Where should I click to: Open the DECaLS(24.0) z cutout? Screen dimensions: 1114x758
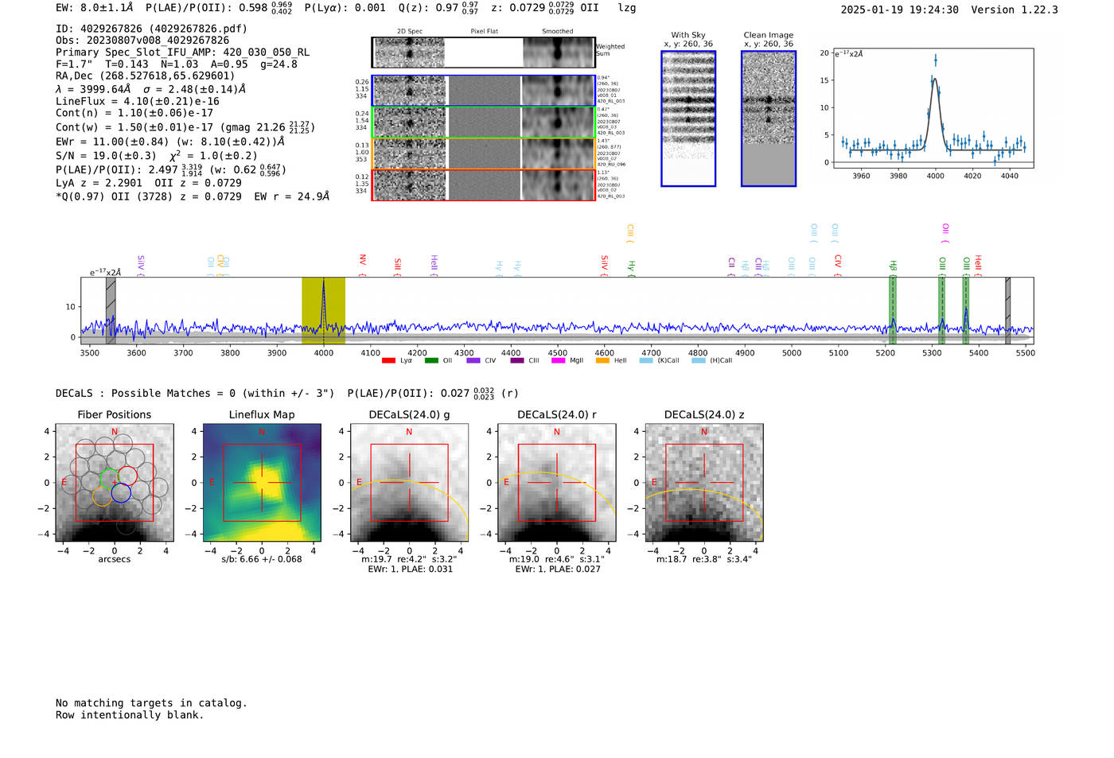point(703,482)
